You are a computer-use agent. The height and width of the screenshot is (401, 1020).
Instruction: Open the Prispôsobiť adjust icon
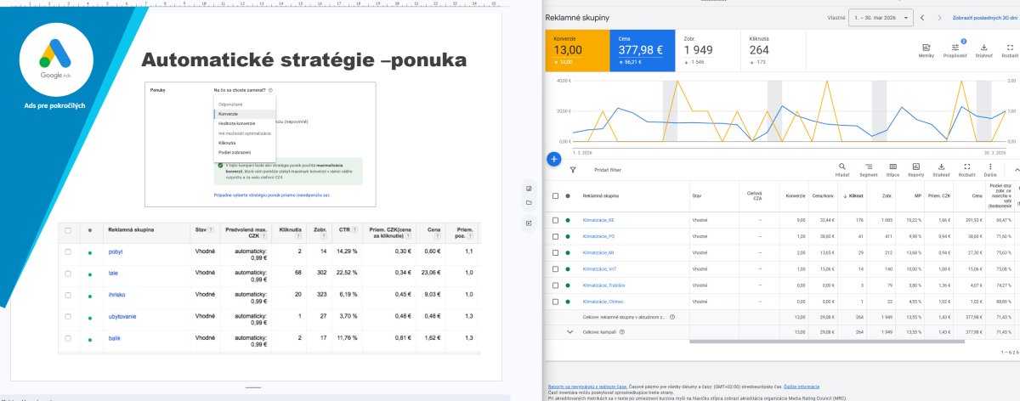tap(955, 50)
